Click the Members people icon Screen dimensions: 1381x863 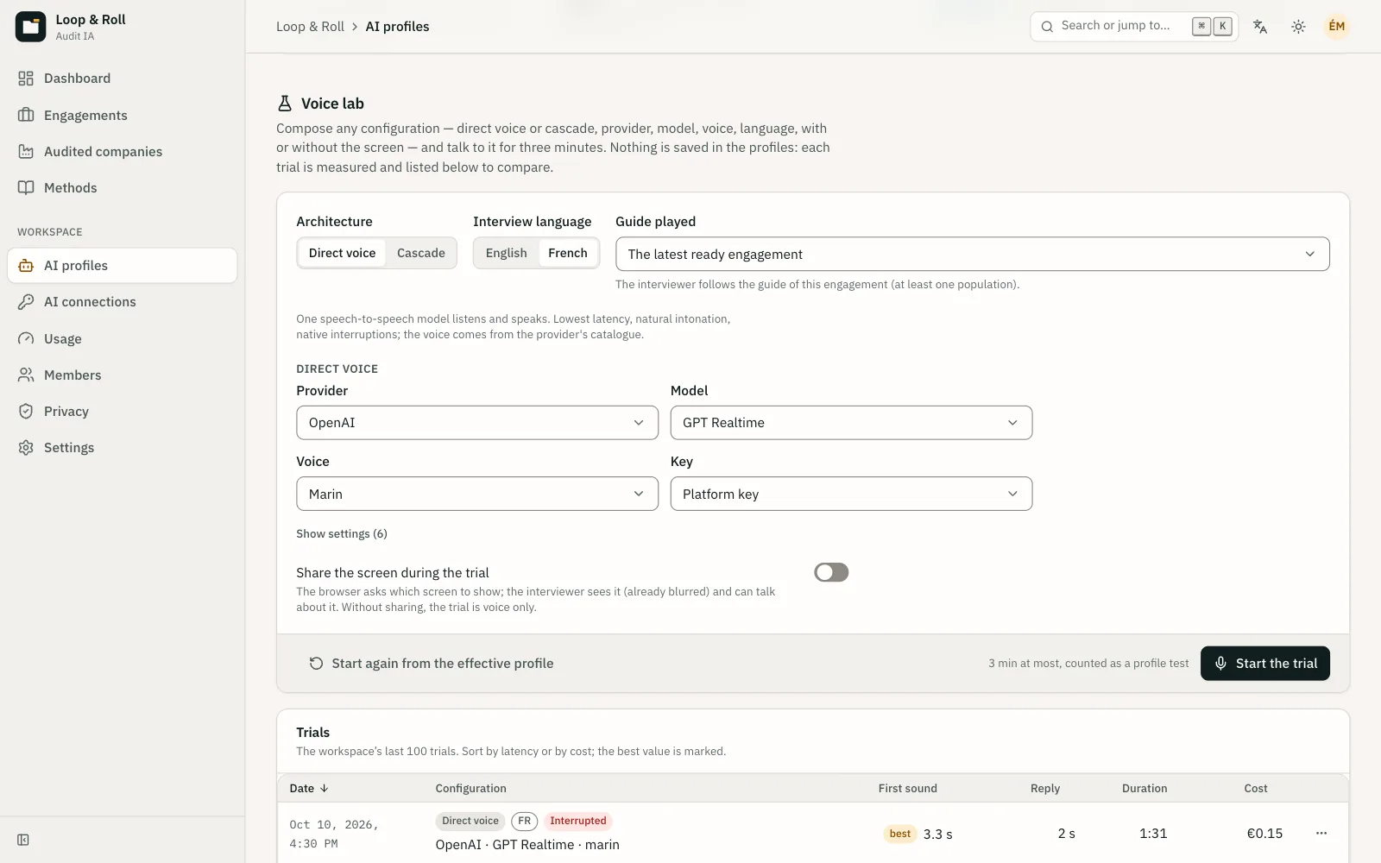pyautogui.click(x=26, y=375)
